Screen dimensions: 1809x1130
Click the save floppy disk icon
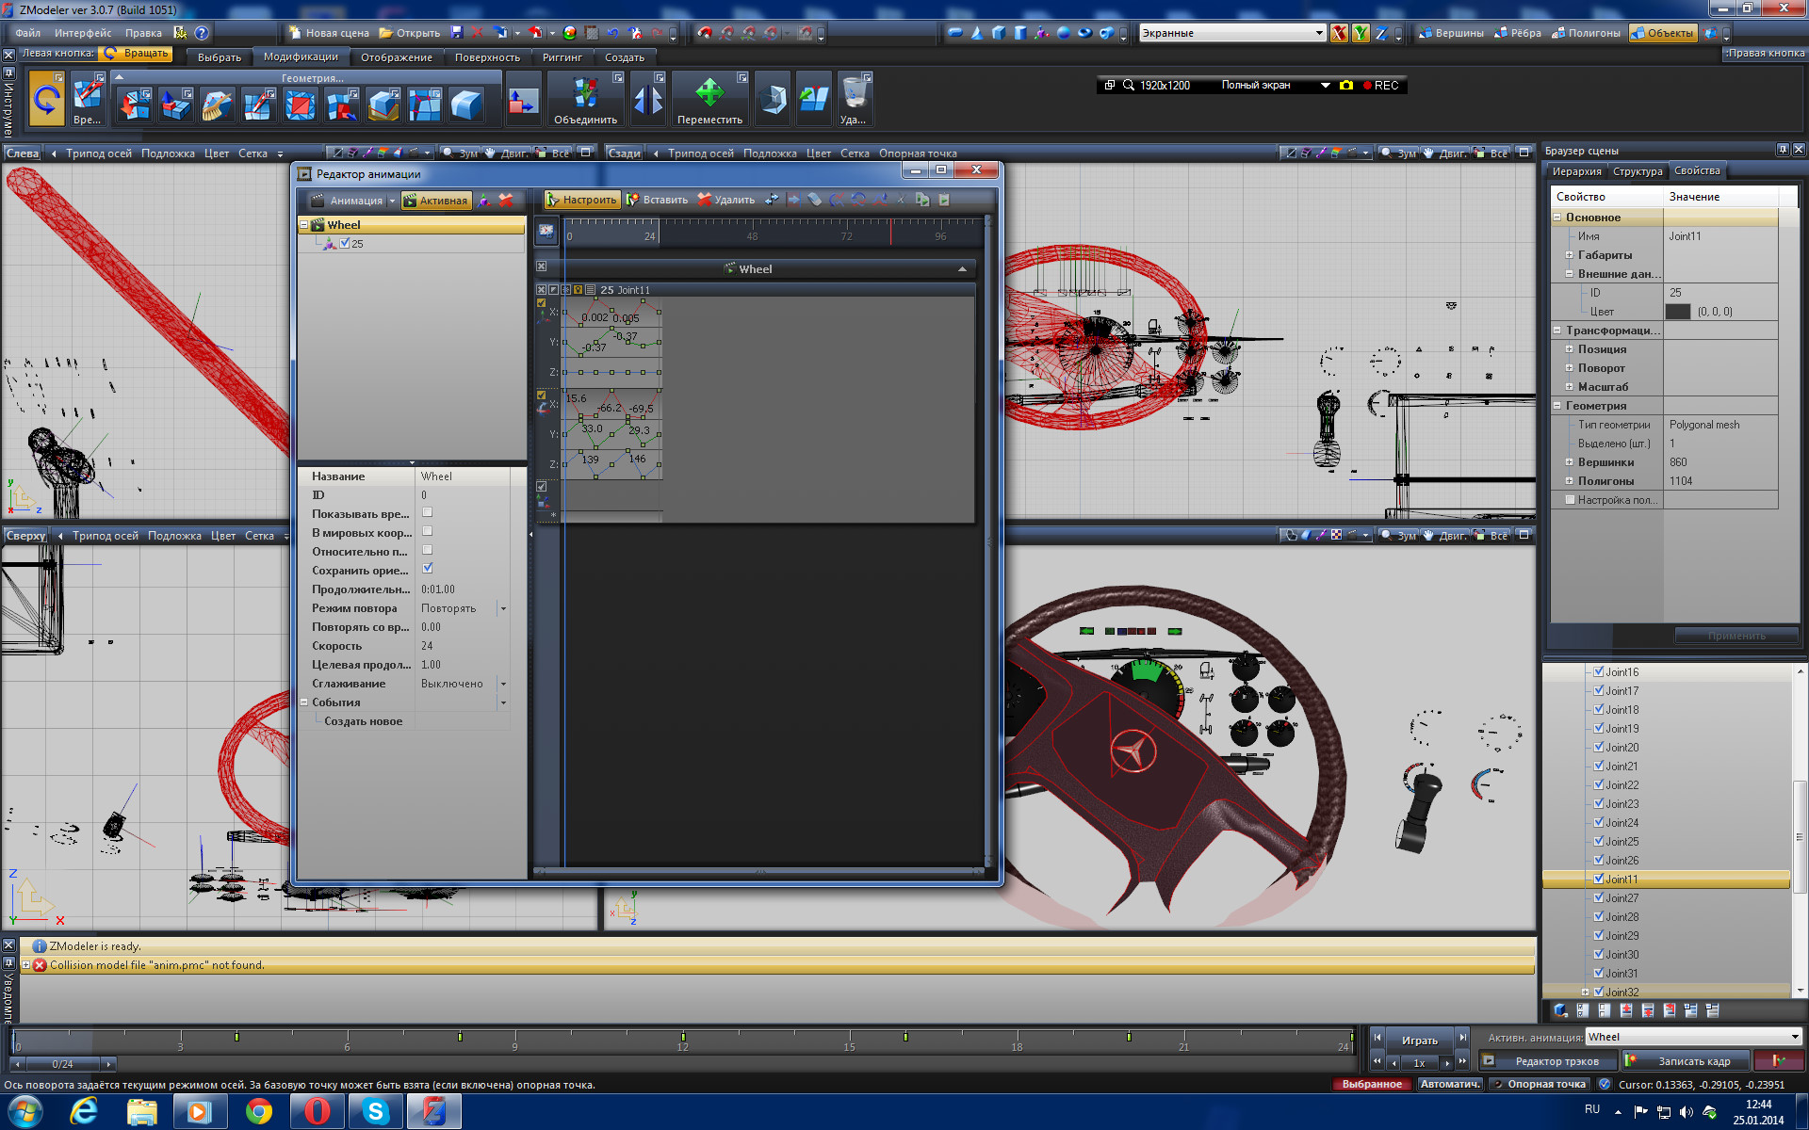pos(457,33)
